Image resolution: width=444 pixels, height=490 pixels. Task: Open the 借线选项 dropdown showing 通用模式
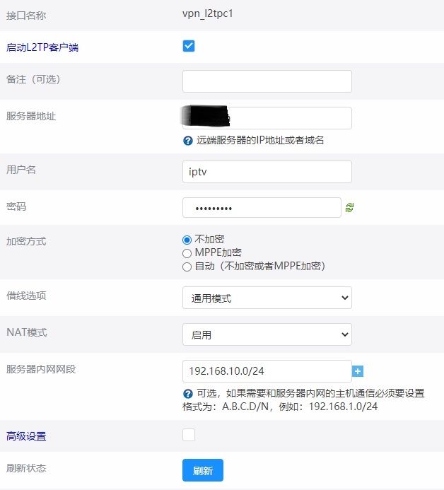(267, 298)
